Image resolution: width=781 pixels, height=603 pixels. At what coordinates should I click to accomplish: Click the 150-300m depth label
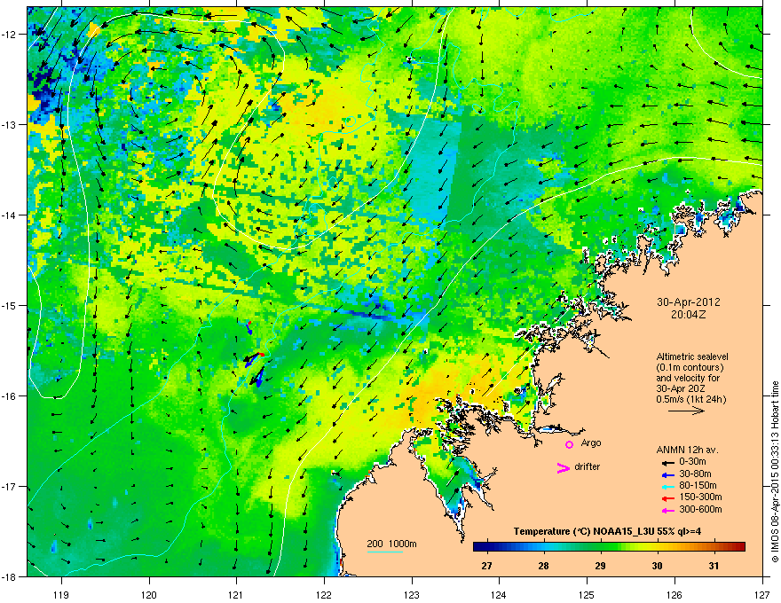click(x=700, y=497)
